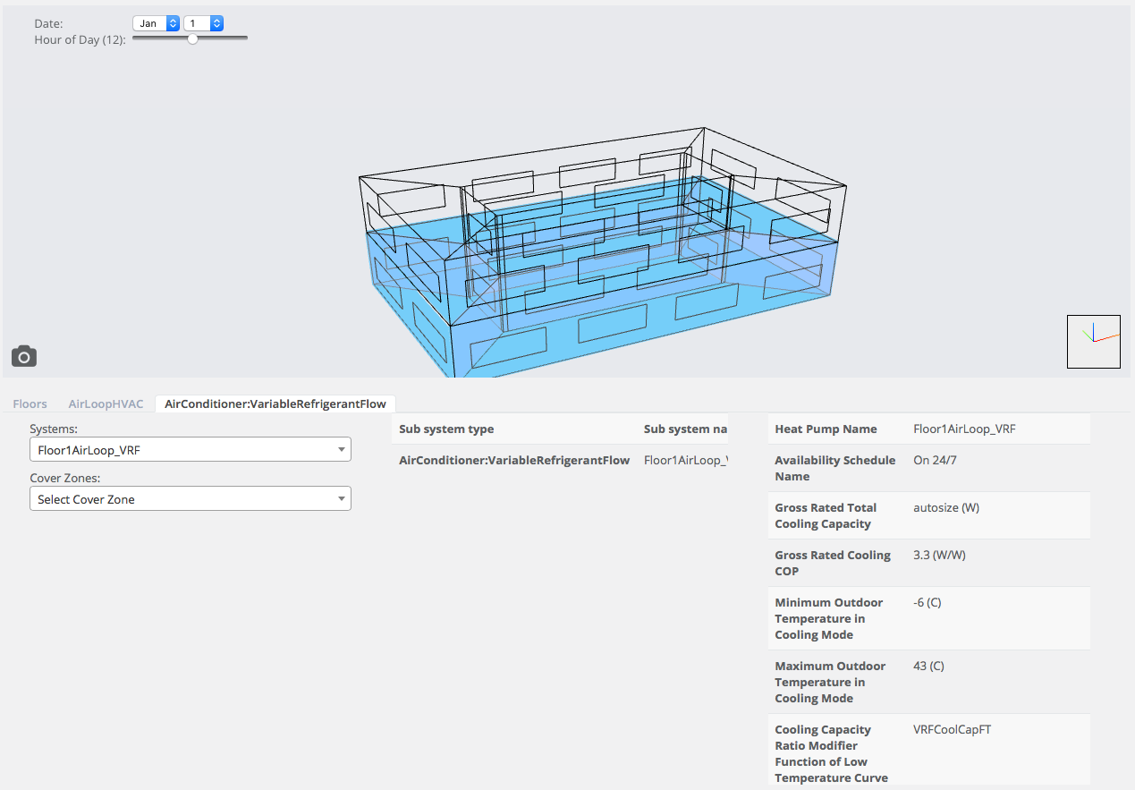Click the Gross Rated Total Cooling Capacity label
1135x790 pixels.
pos(826,515)
